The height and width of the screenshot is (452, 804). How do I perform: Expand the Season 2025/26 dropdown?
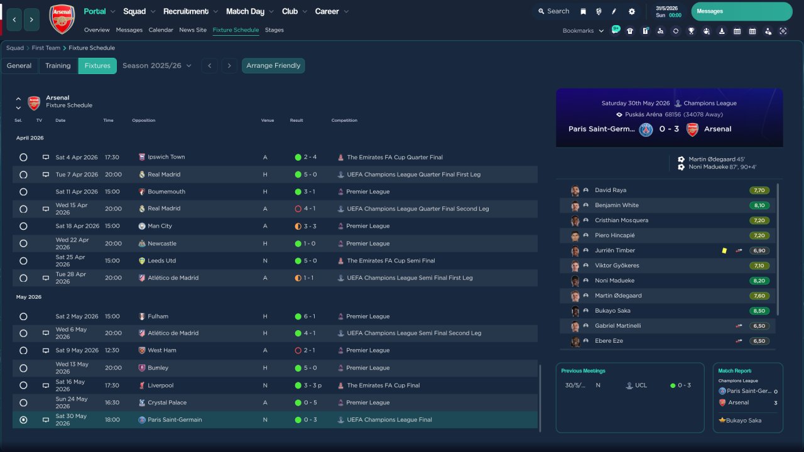coord(157,66)
